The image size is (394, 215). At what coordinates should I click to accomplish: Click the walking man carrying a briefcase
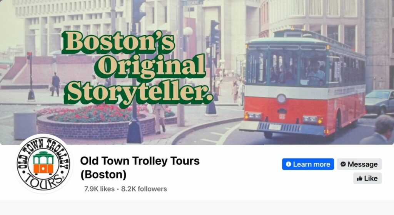[55, 84]
